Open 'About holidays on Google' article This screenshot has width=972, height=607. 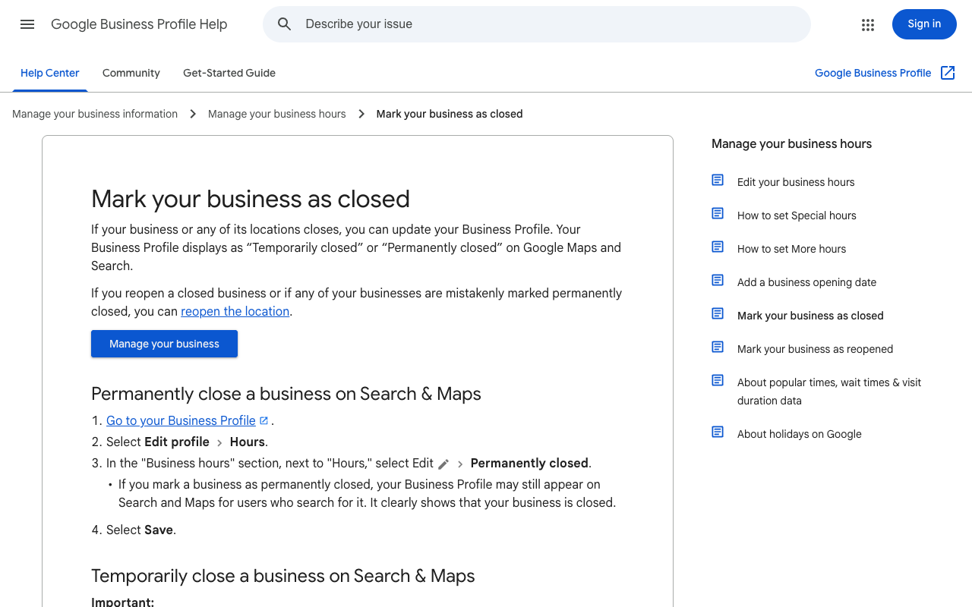coord(800,434)
